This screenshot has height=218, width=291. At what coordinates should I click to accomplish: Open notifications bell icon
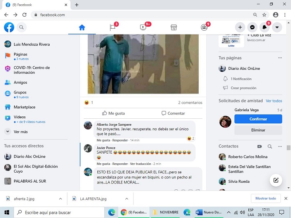(x=265, y=28)
